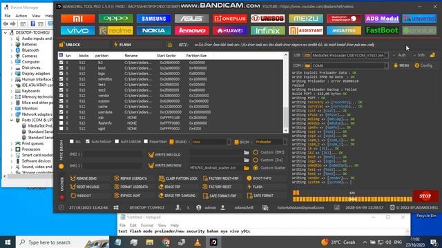This screenshot has width=442, height=248.
Task: Pick the ASUS brand tile
Action: (192, 19)
